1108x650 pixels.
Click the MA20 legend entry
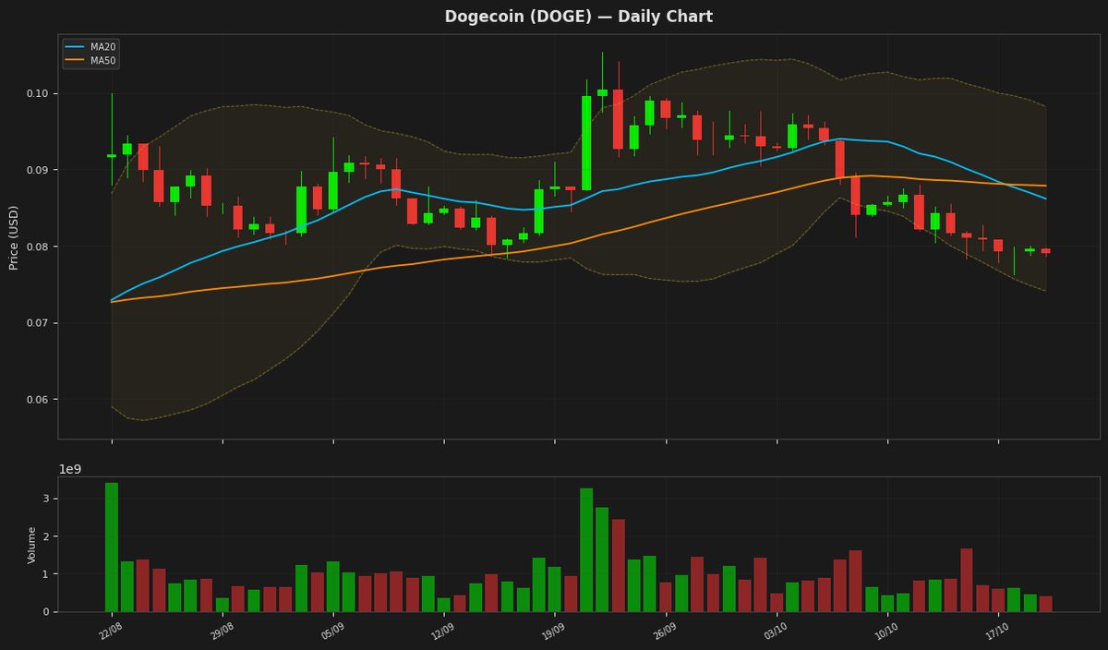tap(90, 46)
